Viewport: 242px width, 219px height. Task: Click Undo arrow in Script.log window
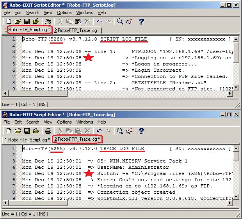click(99, 21)
